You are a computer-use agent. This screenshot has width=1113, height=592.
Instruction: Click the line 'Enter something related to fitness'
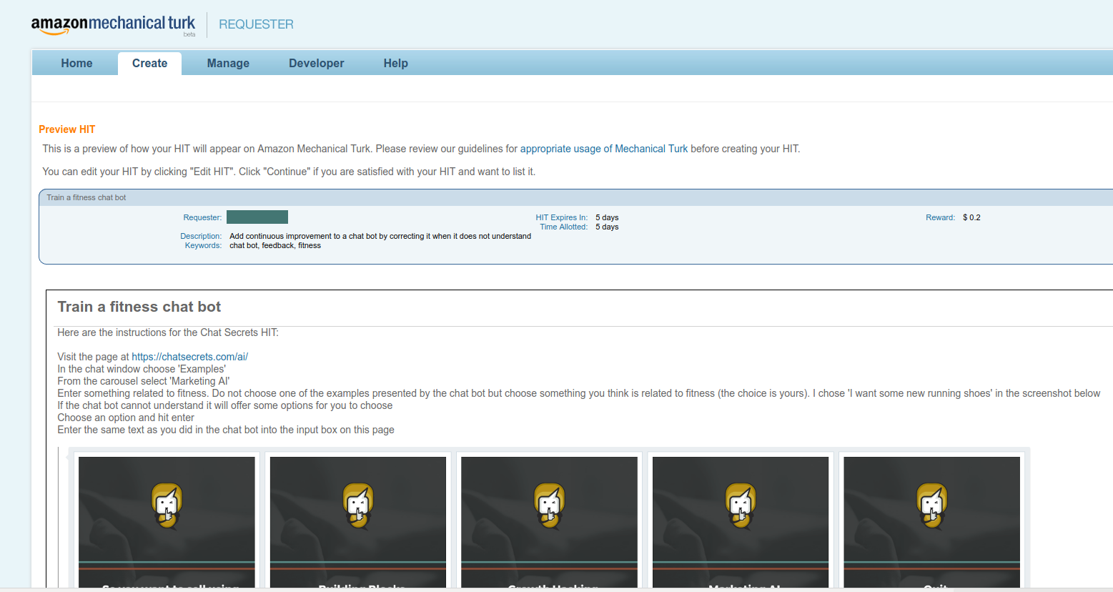pos(579,393)
